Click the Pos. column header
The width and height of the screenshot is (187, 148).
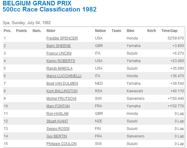point(8,31)
